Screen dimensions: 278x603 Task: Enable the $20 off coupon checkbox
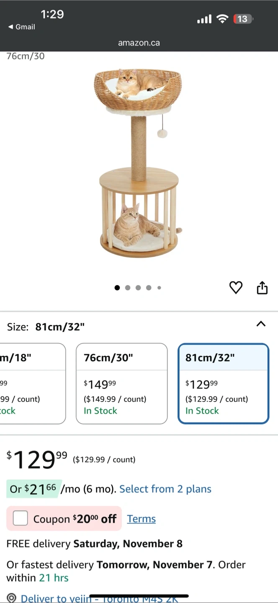click(20, 518)
